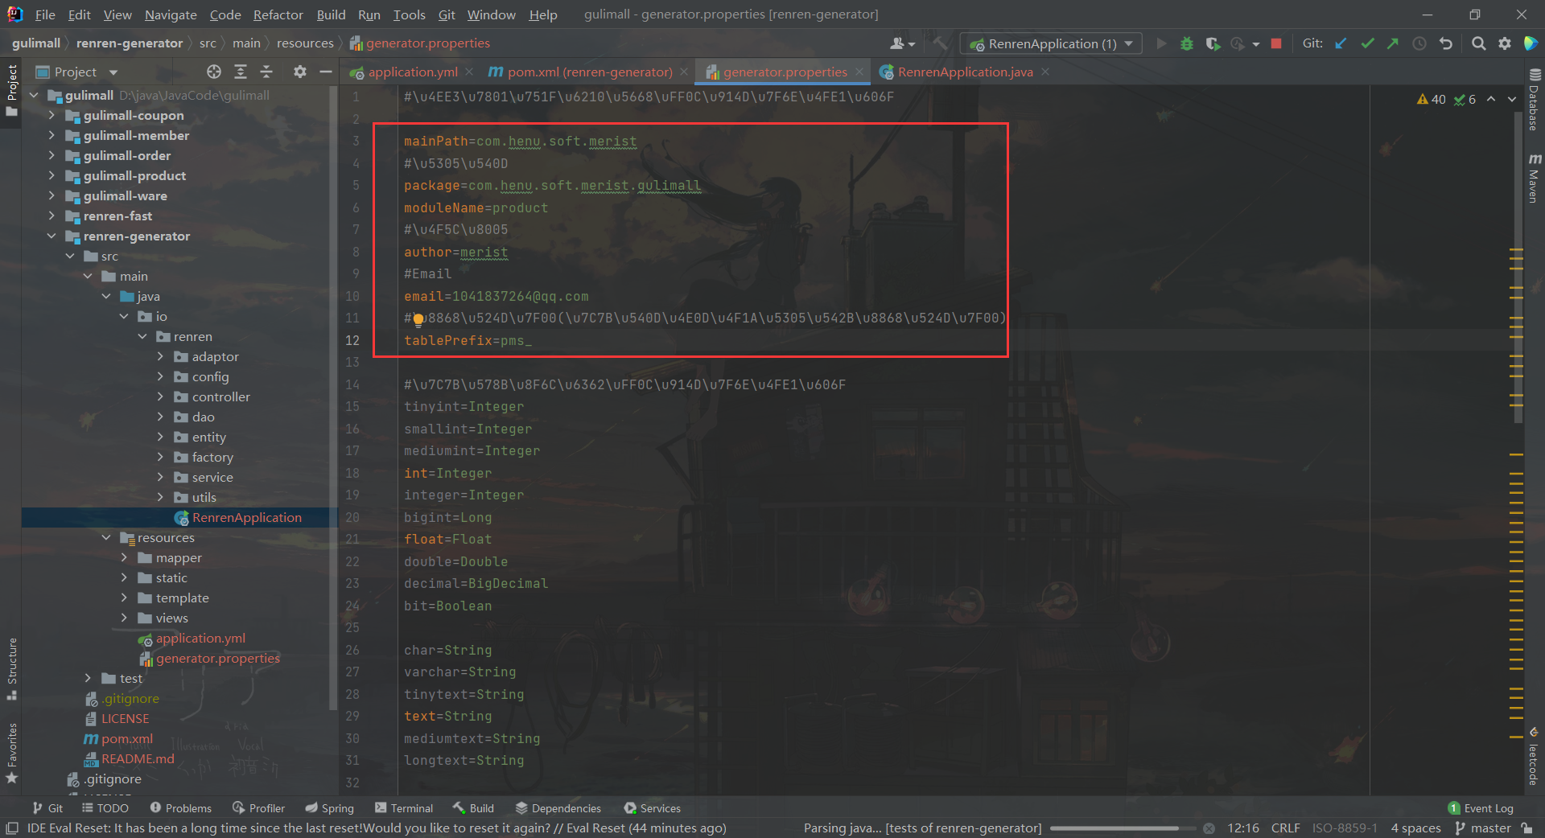The image size is (1545, 838).
Task: Expand the mapper folder
Action: (x=124, y=557)
